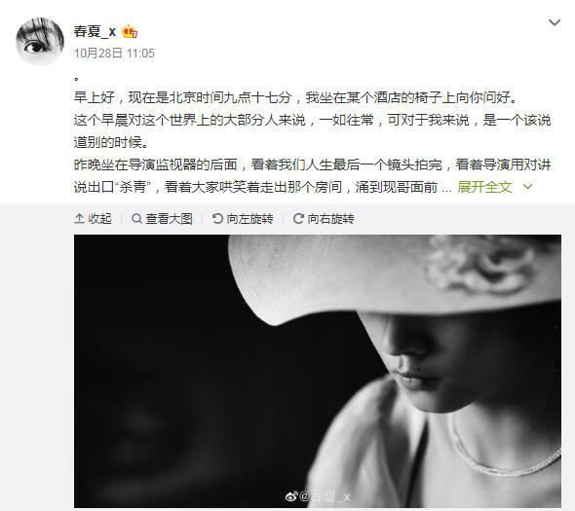Open the post options chevron menu

pos(555,22)
